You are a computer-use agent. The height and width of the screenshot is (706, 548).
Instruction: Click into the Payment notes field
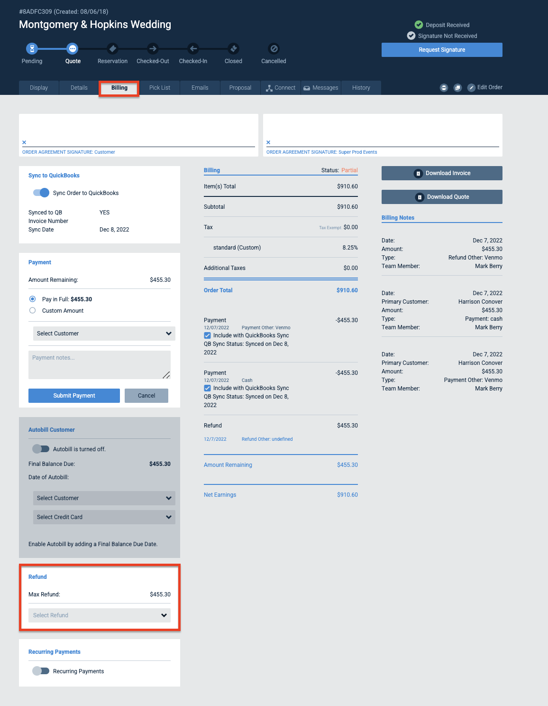pyautogui.click(x=100, y=365)
